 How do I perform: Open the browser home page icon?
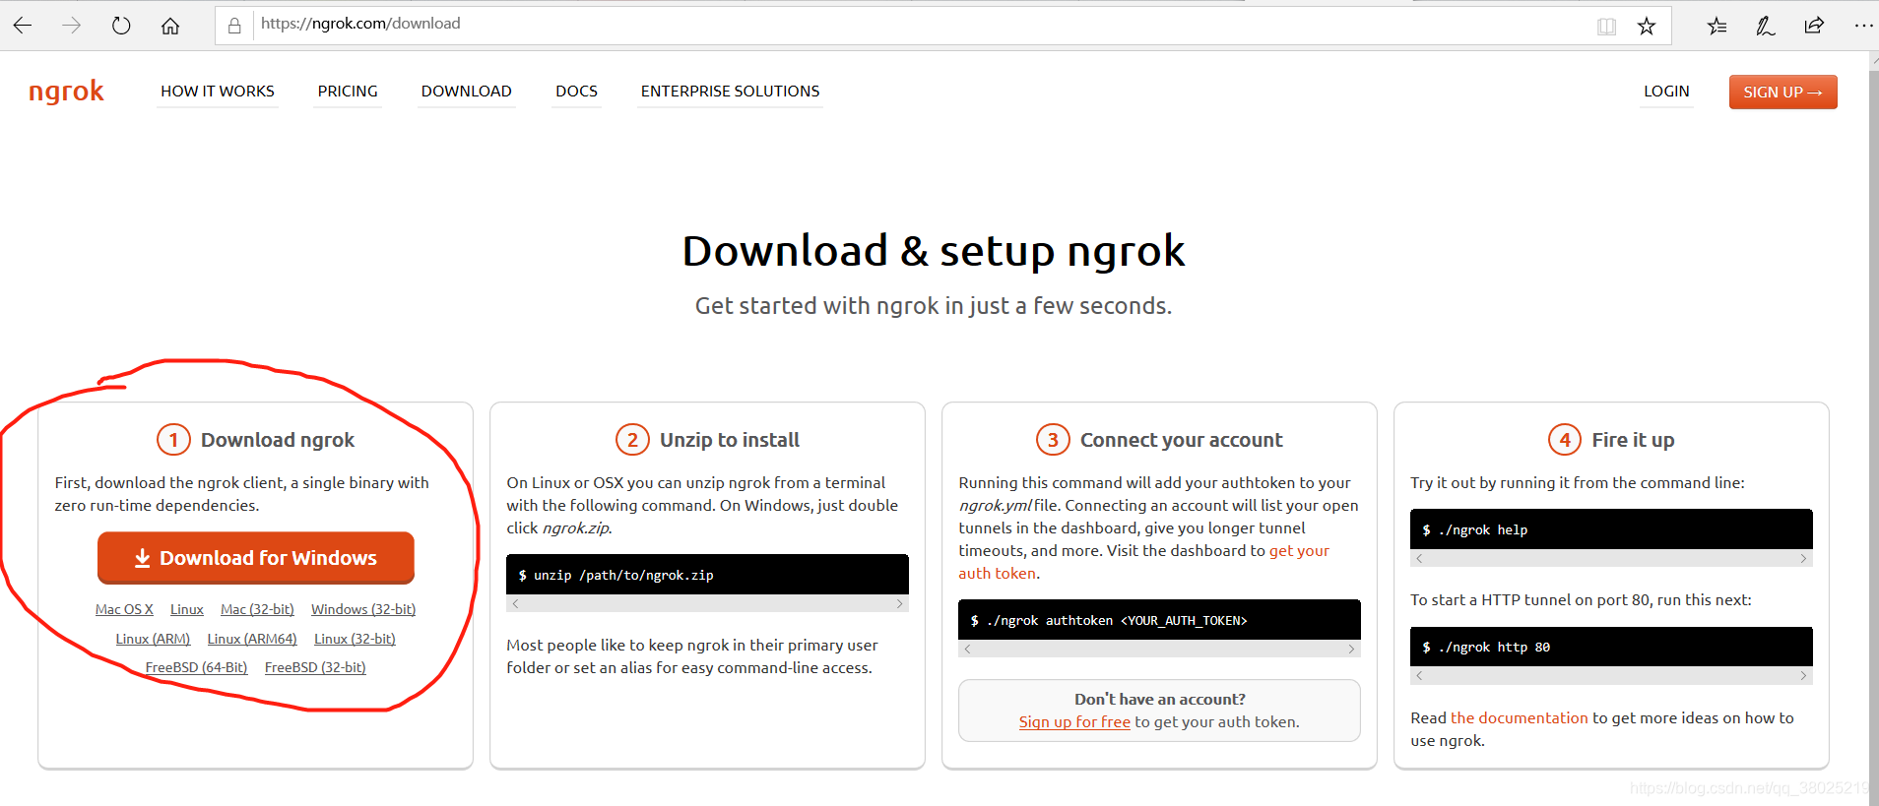[x=170, y=26]
